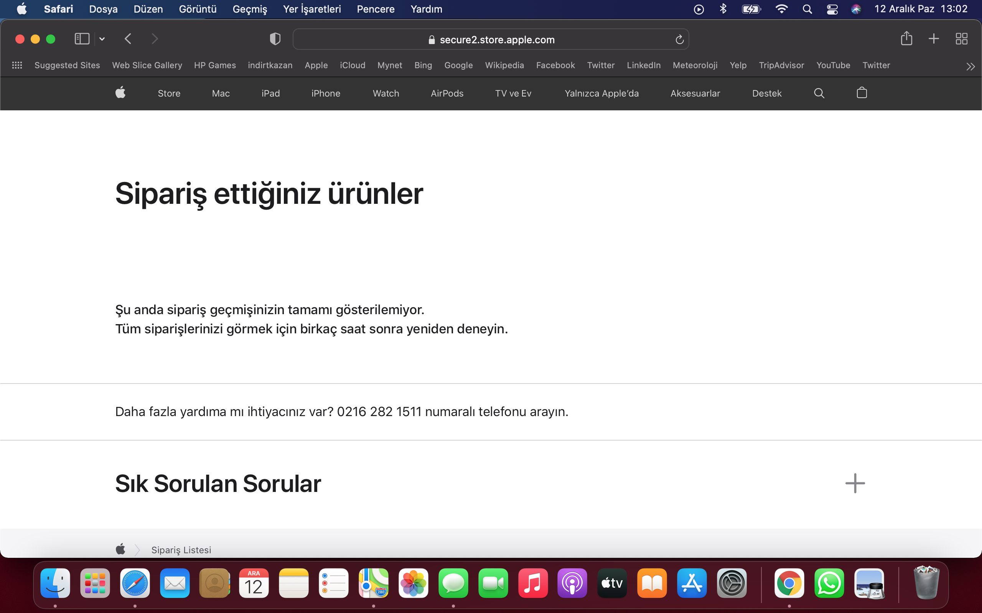Open the Yer İşaretleri menu
This screenshot has height=613, width=982.
[x=311, y=9]
